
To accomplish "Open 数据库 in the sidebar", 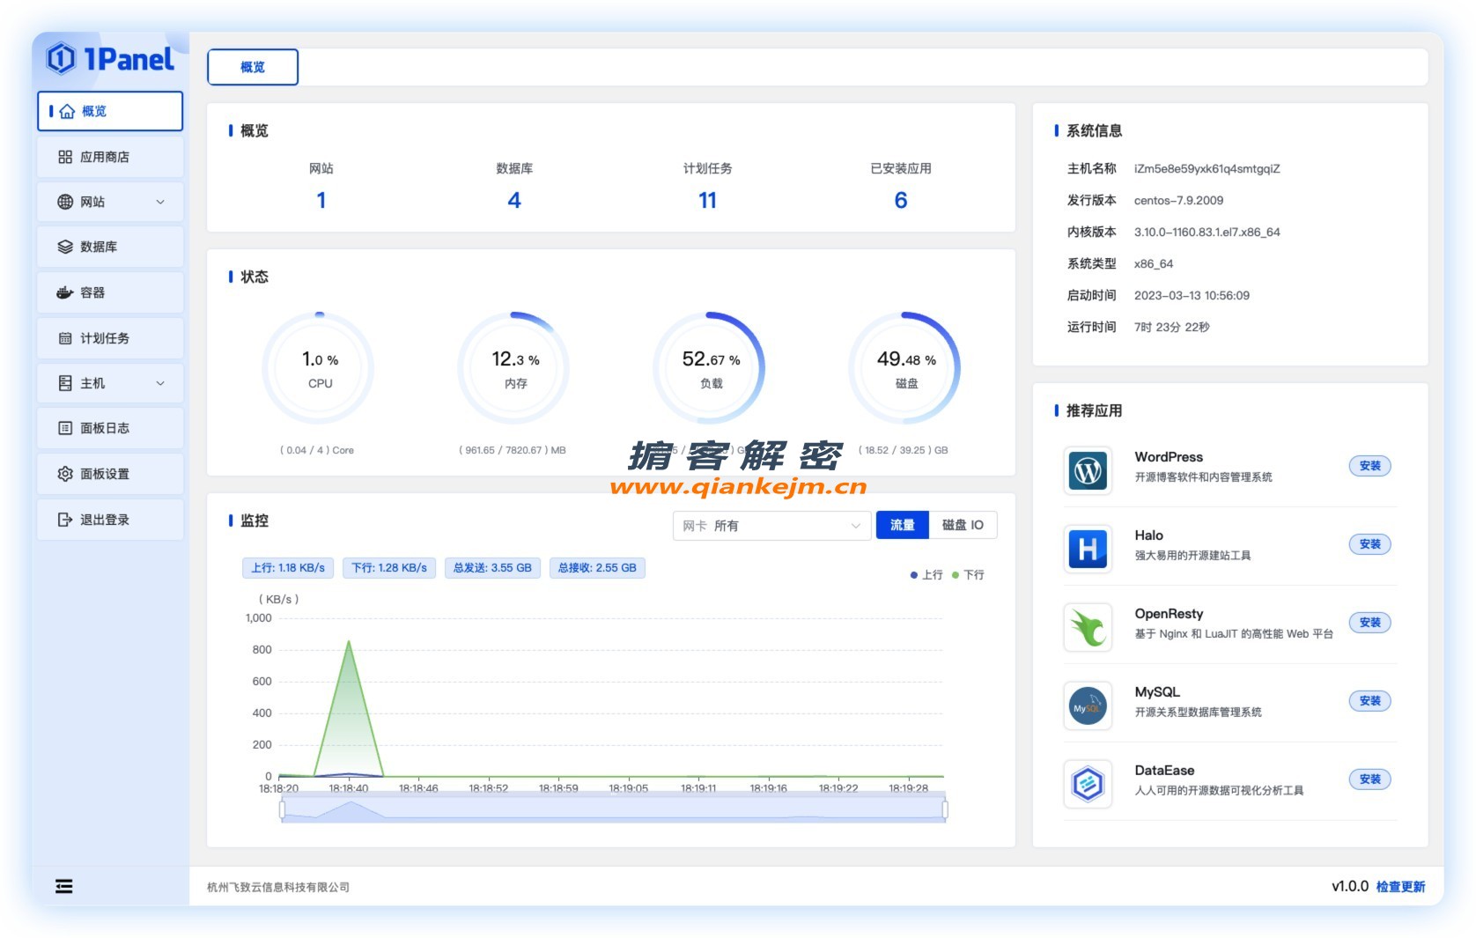I will pos(110,247).
